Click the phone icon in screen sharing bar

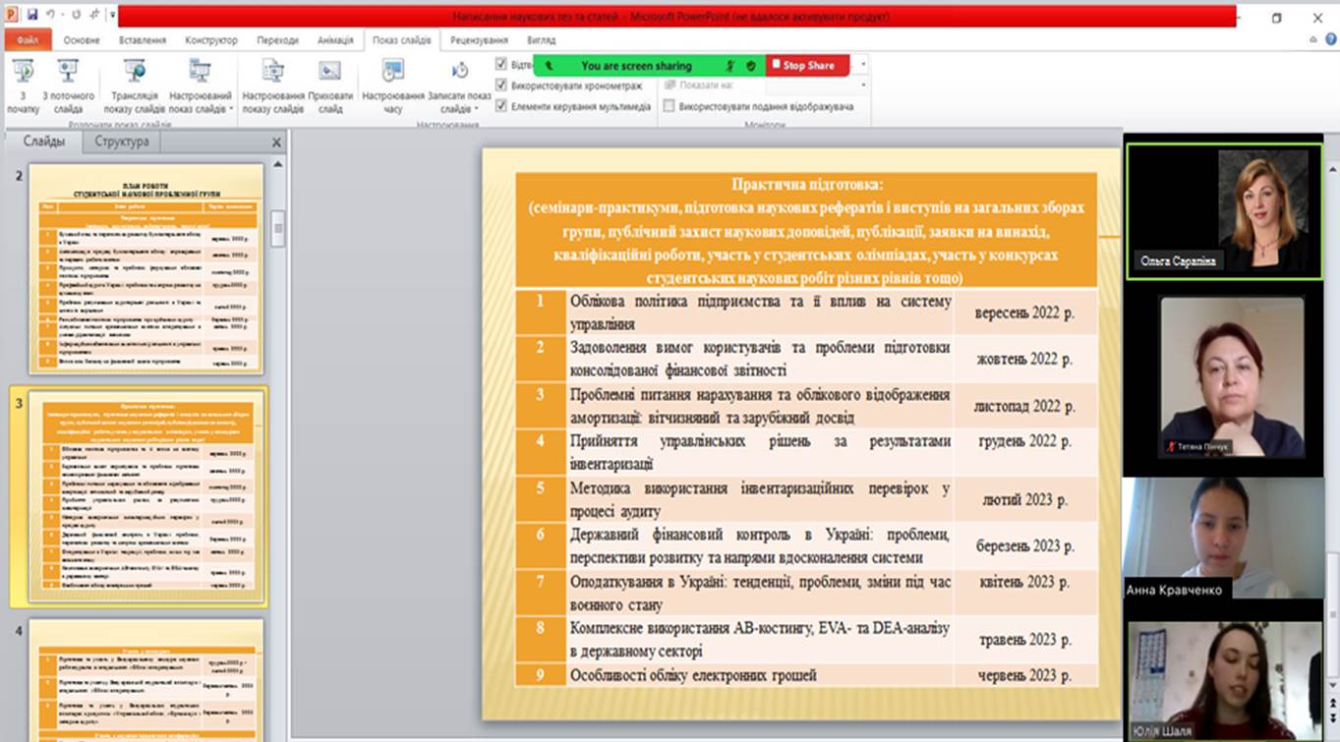point(549,66)
